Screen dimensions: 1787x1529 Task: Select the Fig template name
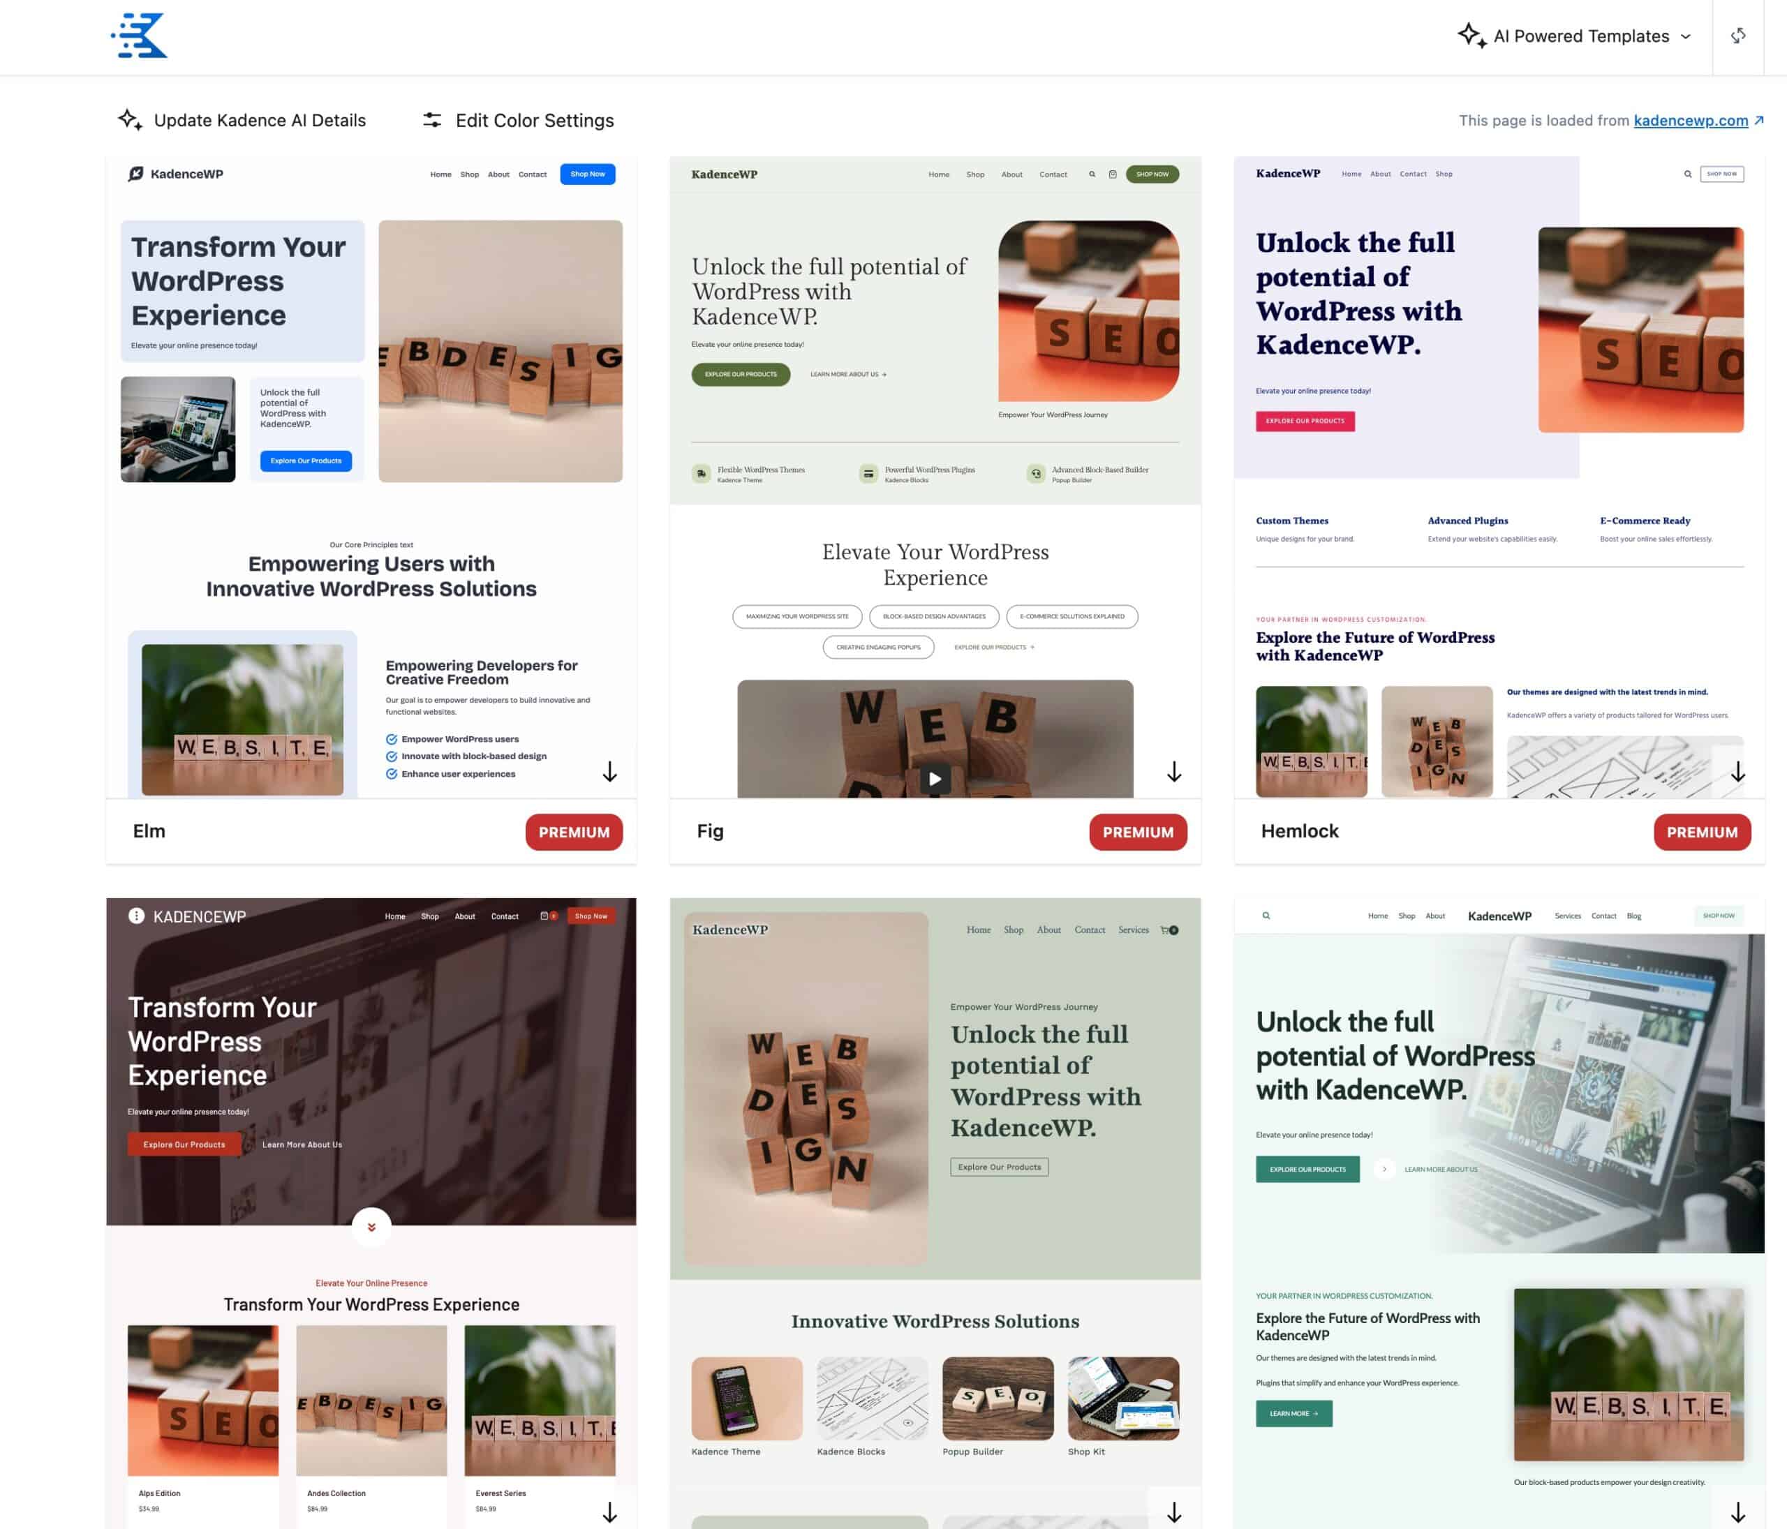711,831
